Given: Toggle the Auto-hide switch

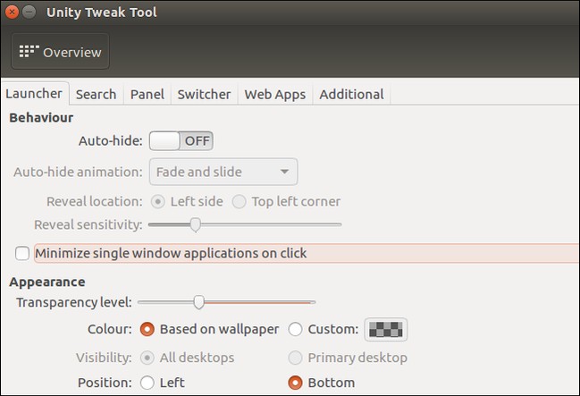Looking at the screenshot, I should (181, 140).
